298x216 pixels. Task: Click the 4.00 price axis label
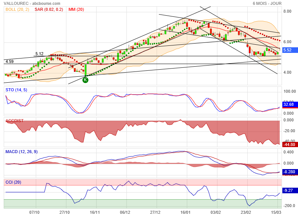(x=287, y=73)
